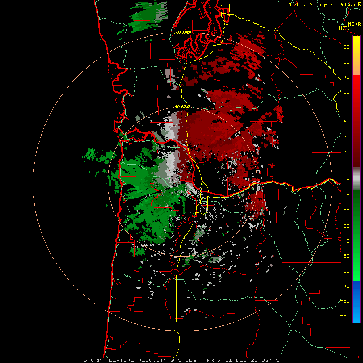Select the 50 NMI range ring label
Screen dimensions: 363x363
pos(182,107)
